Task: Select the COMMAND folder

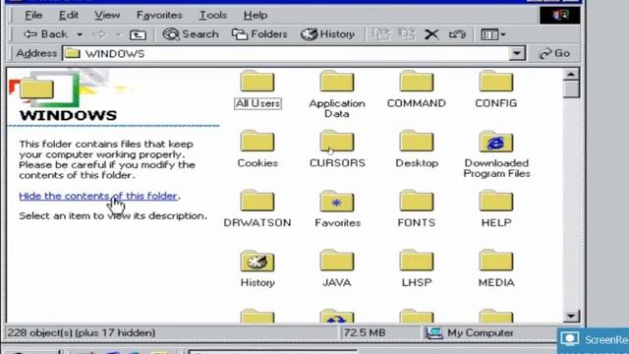Action: (417, 89)
